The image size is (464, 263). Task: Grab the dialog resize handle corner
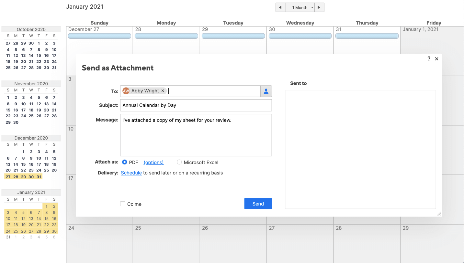click(439, 214)
